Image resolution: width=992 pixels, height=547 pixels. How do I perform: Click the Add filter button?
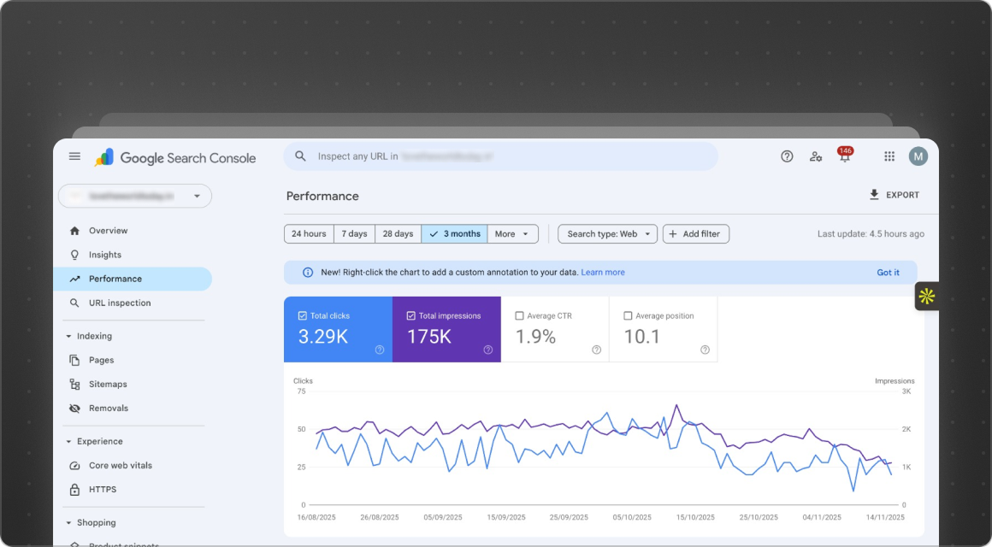(x=696, y=234)
